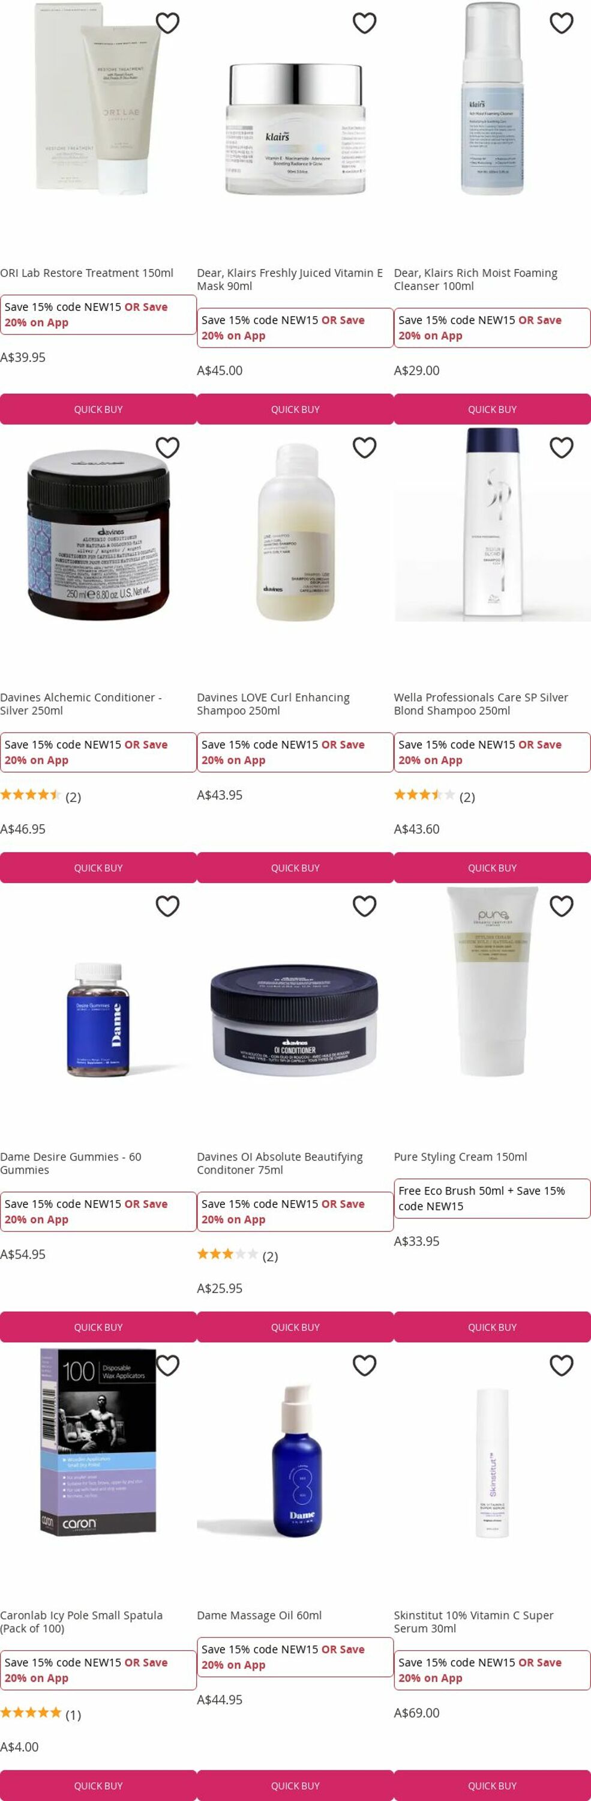
Task: Toggle wishlist heart on Dame Massage Oil
Action: (365, 1365)
